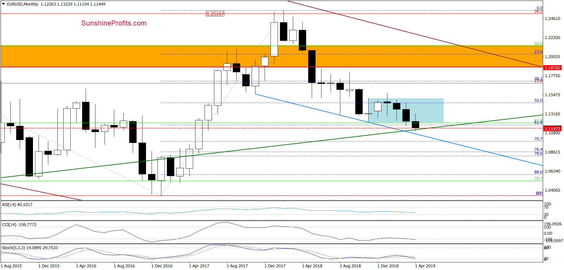Click the EURUSD,Monthly chart title
The image size is (564, 270).
[x=23, y=4]
